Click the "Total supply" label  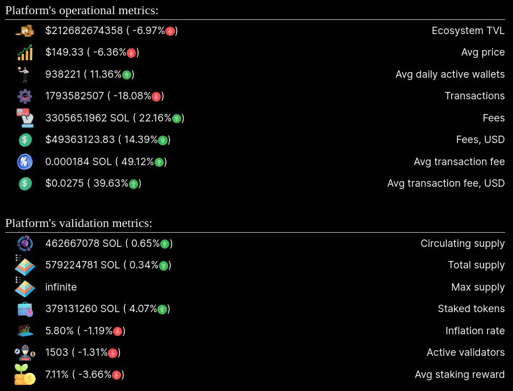click(476, 265)
